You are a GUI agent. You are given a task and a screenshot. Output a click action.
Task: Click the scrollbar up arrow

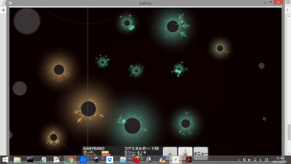[289, 16]
